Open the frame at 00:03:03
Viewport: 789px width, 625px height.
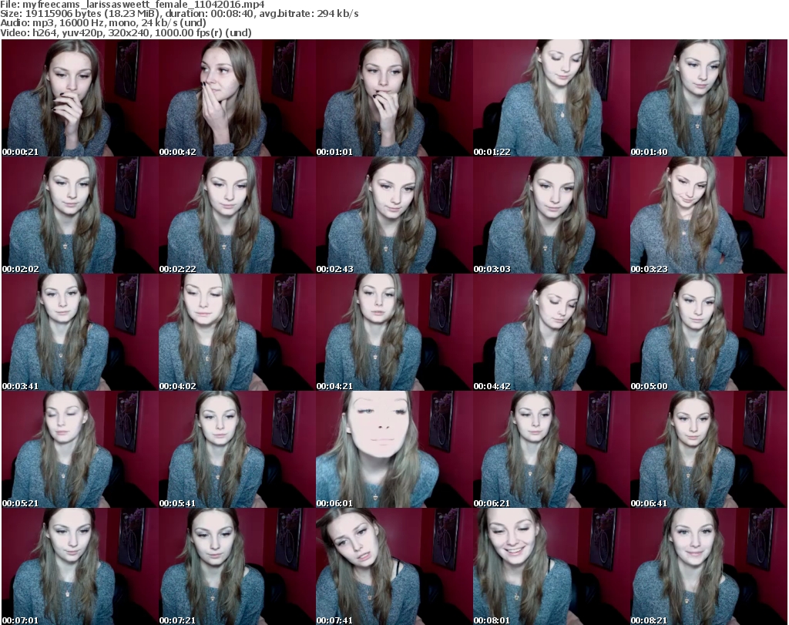point(551,215)
